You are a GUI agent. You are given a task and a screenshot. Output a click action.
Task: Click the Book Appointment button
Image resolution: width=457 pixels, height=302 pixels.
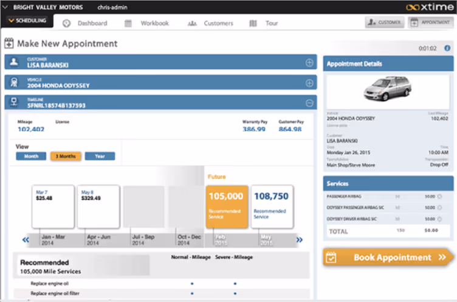[x=388, y=258]
